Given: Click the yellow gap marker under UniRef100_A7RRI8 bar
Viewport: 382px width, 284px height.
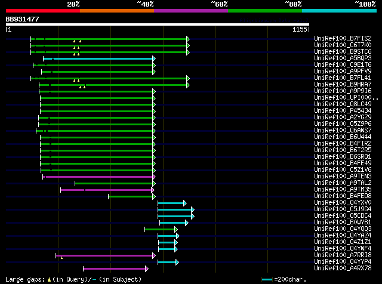Looking at the screenshot, I should click(x=61, y=258).
